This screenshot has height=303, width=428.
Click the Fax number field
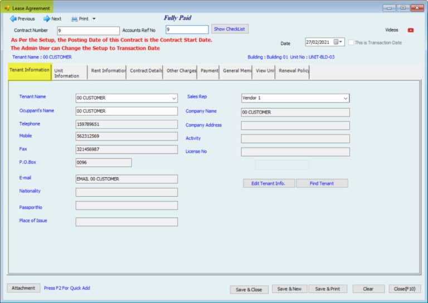coord(127,149)
